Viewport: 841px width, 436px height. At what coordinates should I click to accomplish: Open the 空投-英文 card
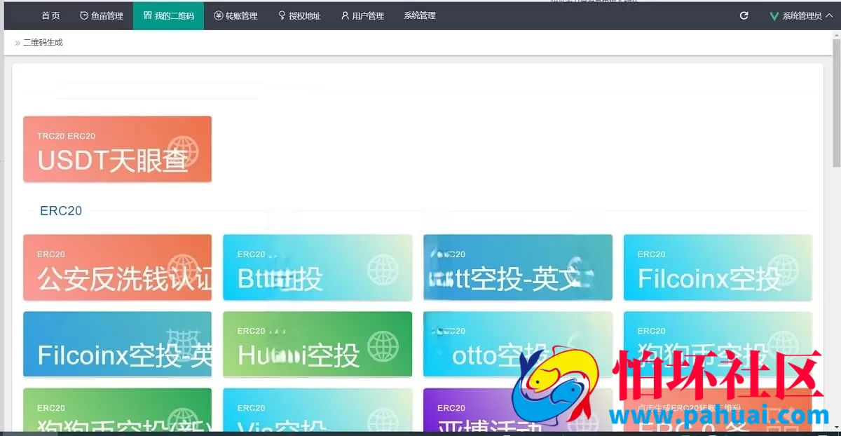(518, 267)
